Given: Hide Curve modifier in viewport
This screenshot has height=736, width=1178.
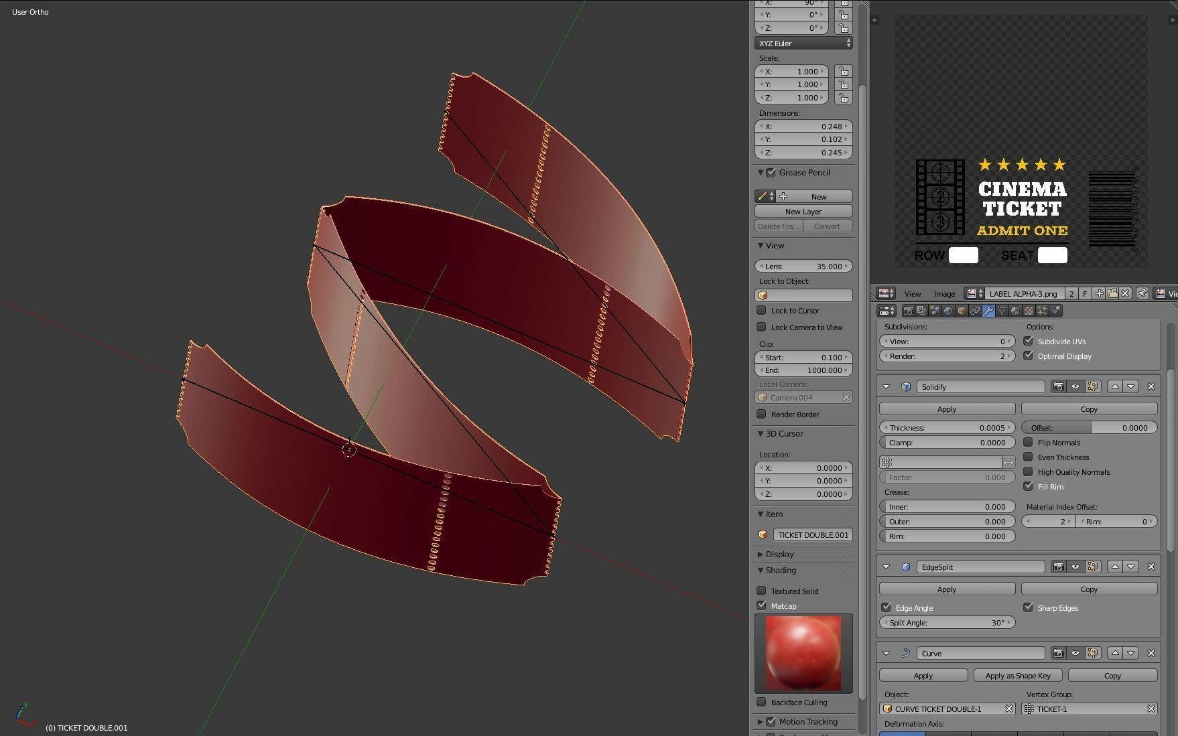Looking at the screenshot, I should point(1075,653).
